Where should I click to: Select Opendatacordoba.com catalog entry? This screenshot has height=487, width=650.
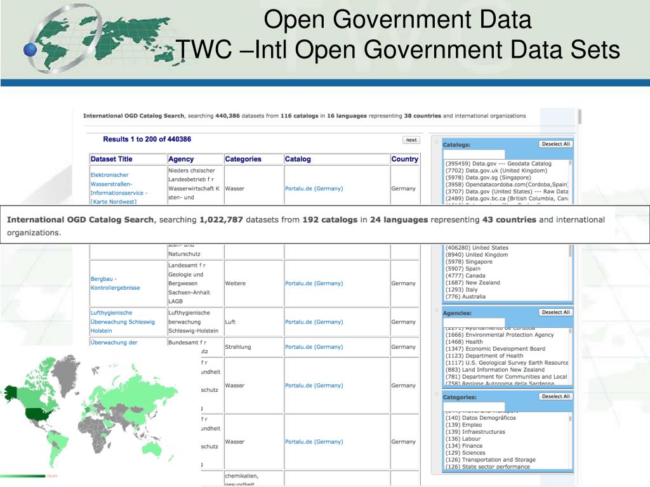507,185
